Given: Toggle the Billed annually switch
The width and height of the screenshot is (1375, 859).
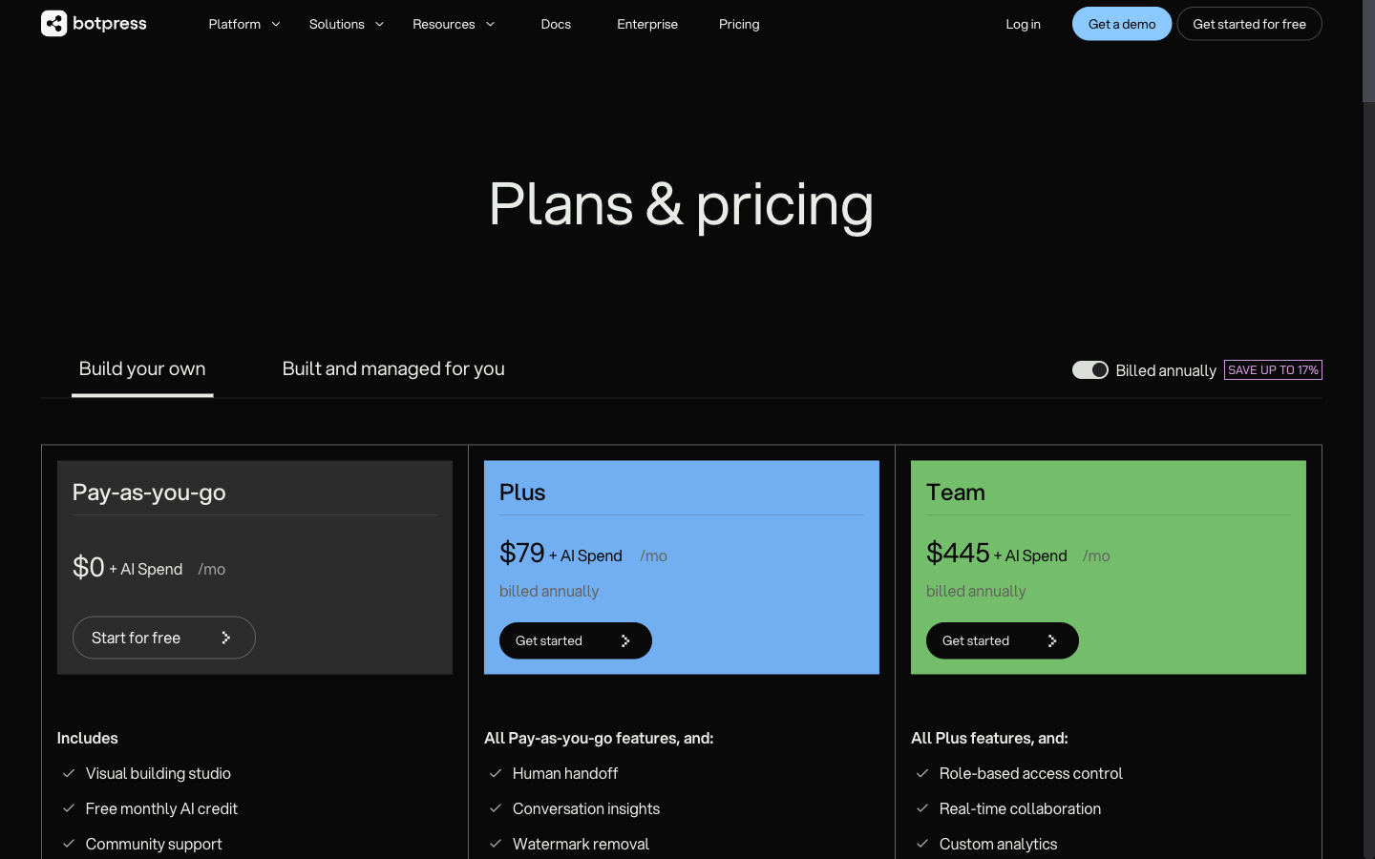Looking at the screenshot, I should click(x=1089, y=369).
